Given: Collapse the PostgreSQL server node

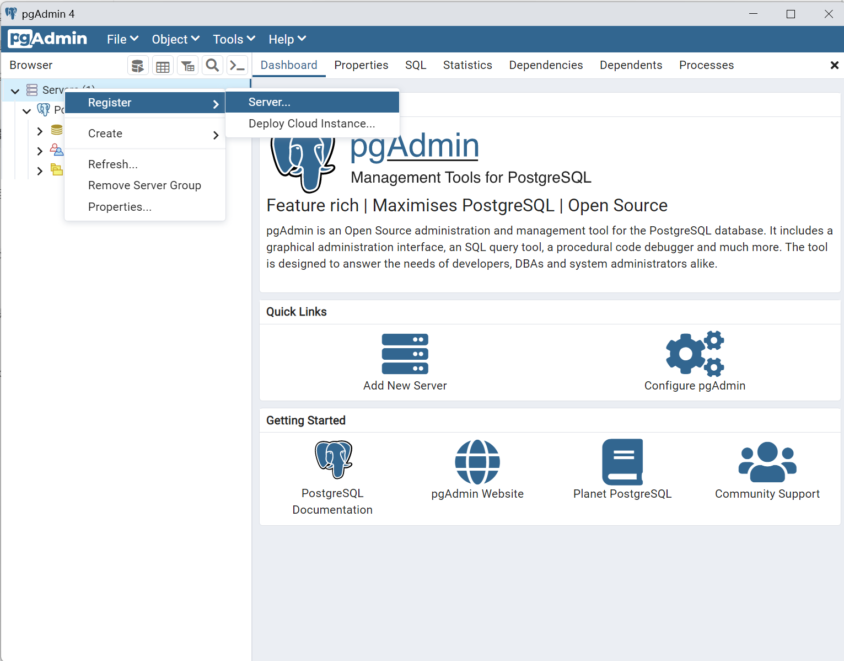Looking at the screenshot, I should click(26, 111).
